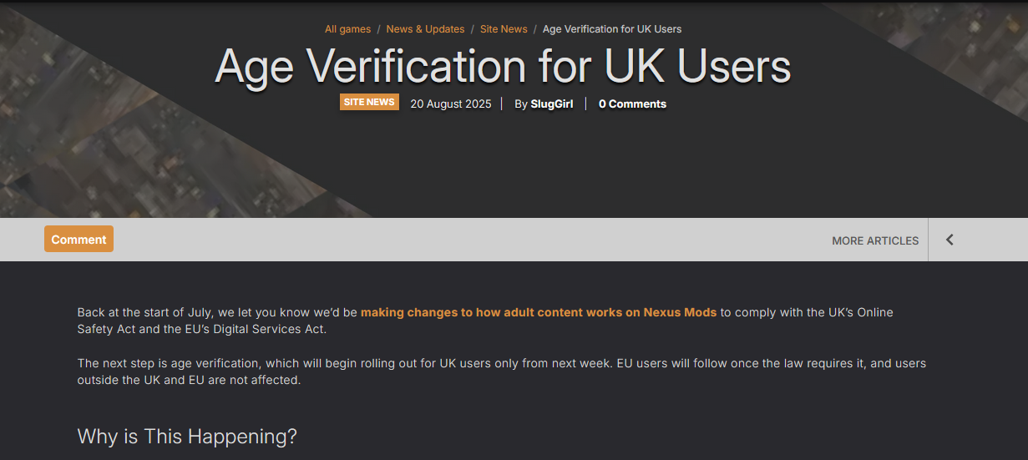Click the left chevron arrow icon
This screenshot has width=1028, height=460.
[x=950, y=240]
